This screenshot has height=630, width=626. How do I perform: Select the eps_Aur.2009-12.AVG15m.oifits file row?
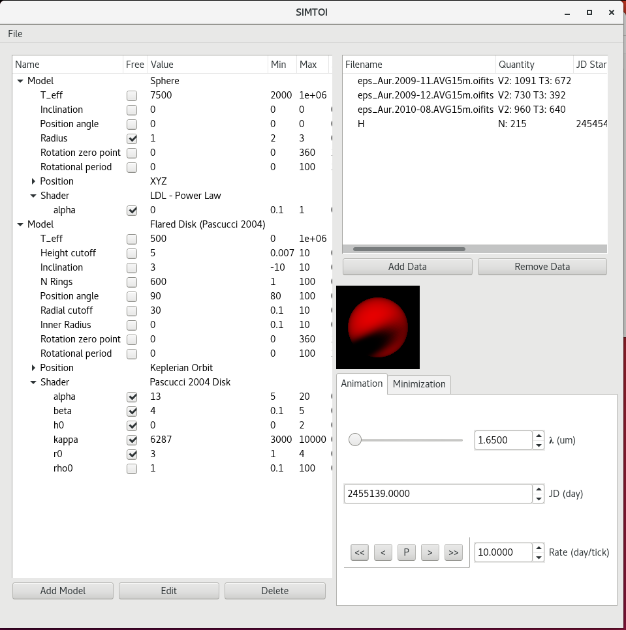pyautogui.click(x=425, y=95)
